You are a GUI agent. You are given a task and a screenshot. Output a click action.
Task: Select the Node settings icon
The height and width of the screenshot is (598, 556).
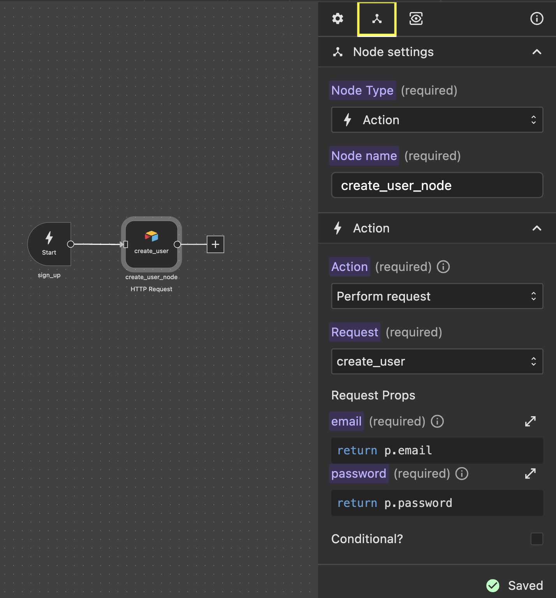(376, 18)
